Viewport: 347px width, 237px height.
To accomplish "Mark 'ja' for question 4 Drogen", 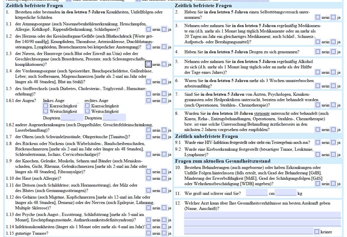I will (333, 52).
